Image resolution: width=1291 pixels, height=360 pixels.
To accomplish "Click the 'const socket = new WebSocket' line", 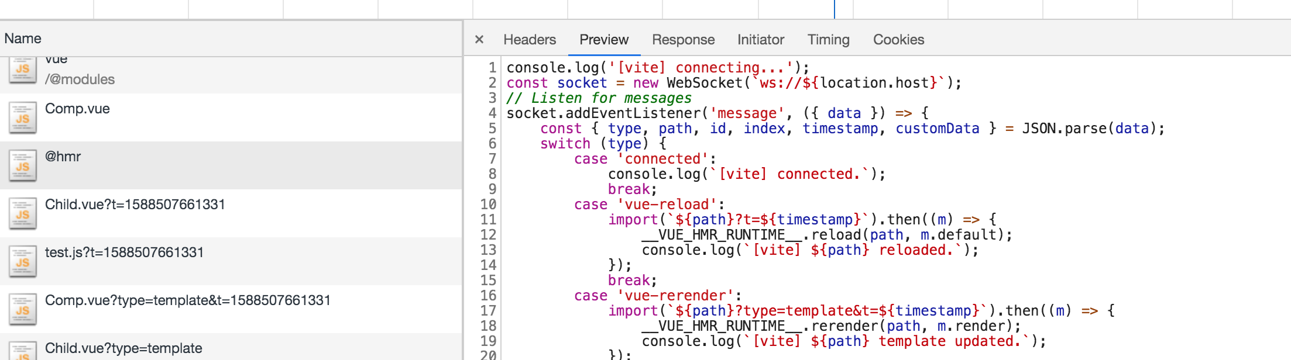I will [x=734, y=83].
